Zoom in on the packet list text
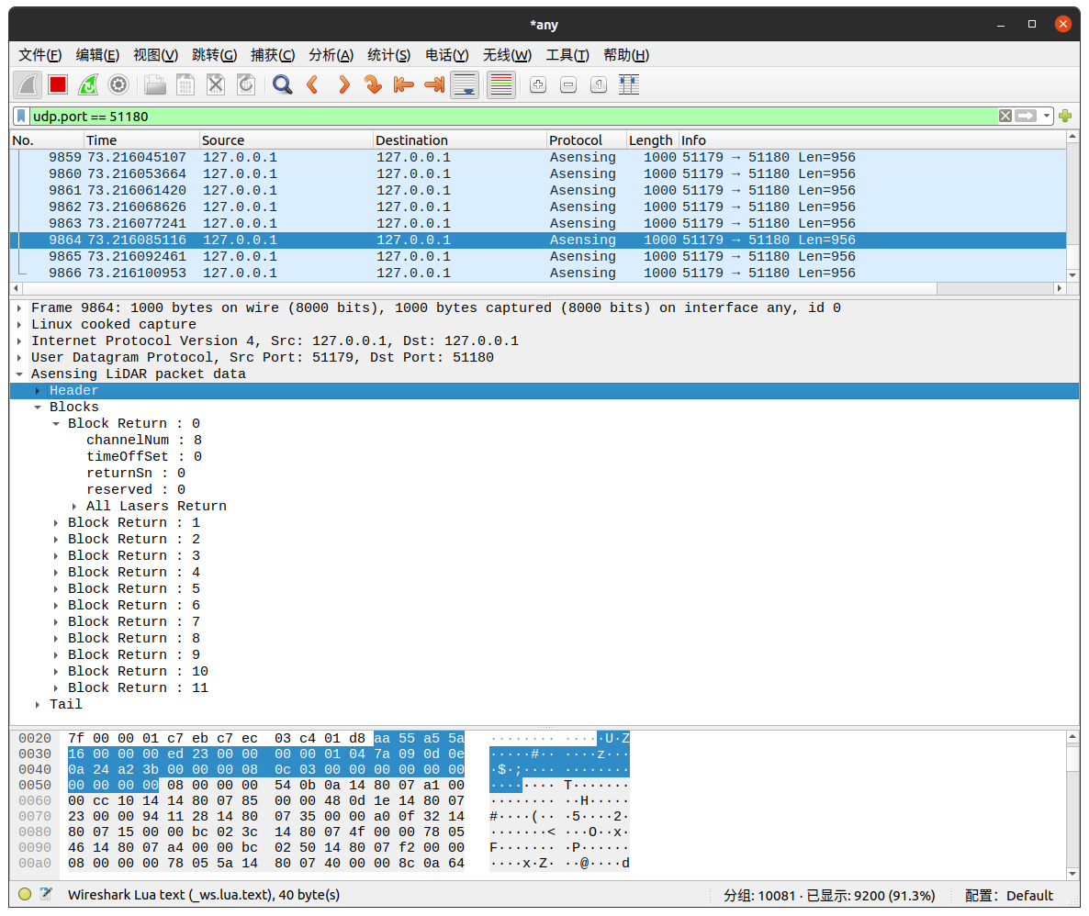Viewport: 1089px width, 916px height. [536, 84]
